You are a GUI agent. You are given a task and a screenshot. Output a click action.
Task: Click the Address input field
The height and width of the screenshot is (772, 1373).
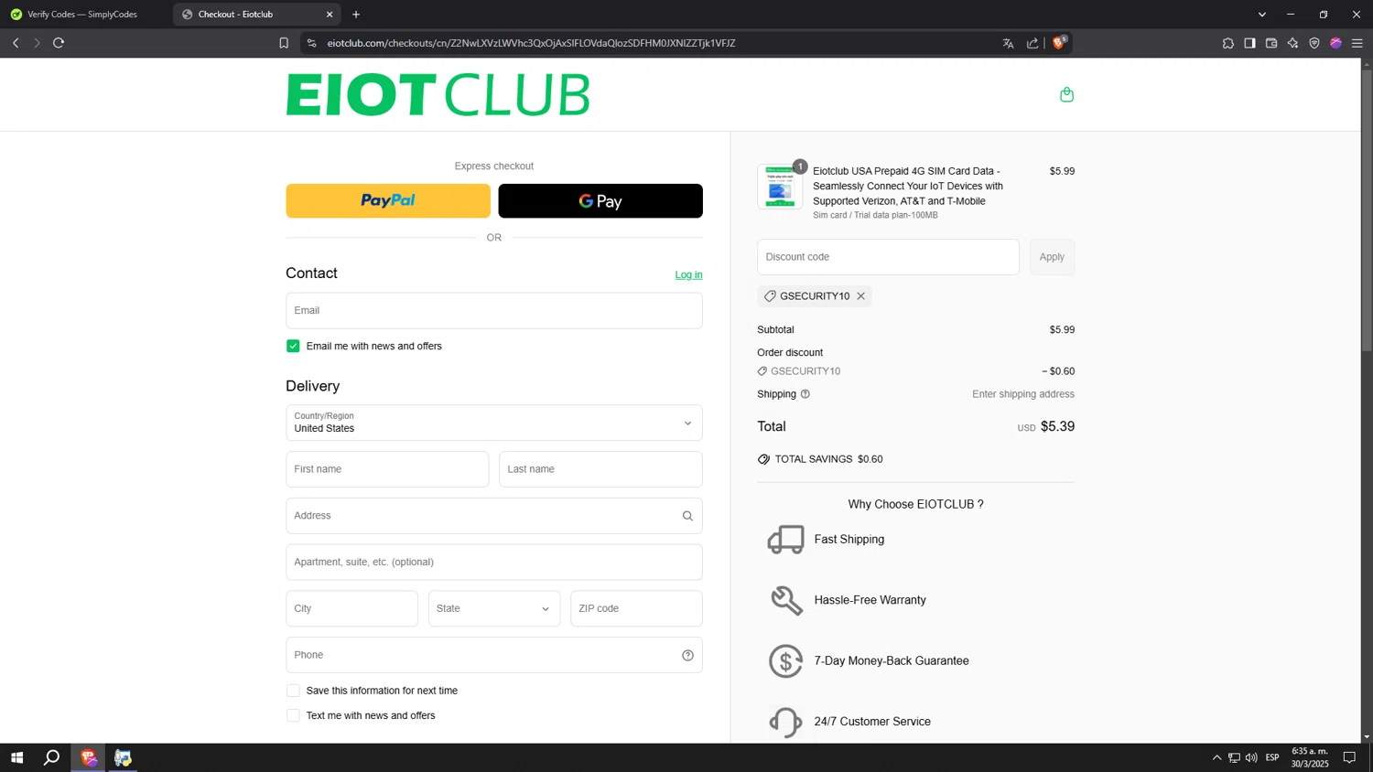click(494, 516)
